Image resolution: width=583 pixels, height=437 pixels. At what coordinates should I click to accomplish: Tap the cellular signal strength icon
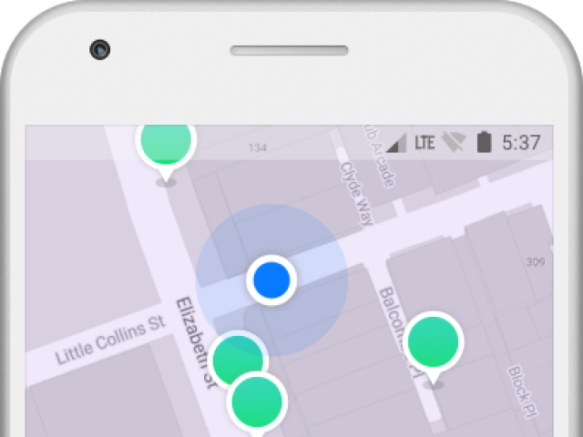coord(396,143)
